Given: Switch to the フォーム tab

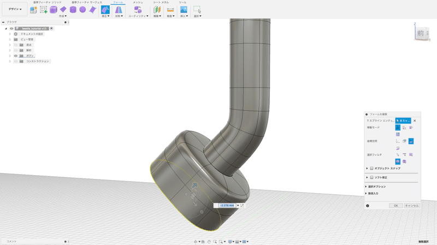Looking at the screenshot, I should click(x=118, y=2).
